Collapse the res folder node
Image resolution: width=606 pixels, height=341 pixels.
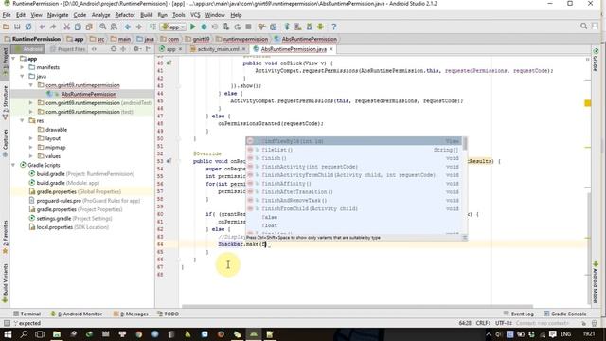point(22,120)
